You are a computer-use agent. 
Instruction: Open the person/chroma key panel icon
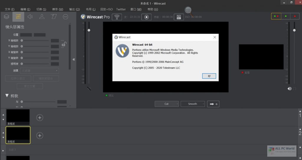(x=42, y=17)
